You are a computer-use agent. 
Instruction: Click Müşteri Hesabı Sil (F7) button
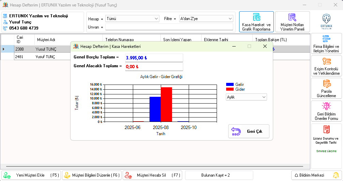[x=152, y=175]
